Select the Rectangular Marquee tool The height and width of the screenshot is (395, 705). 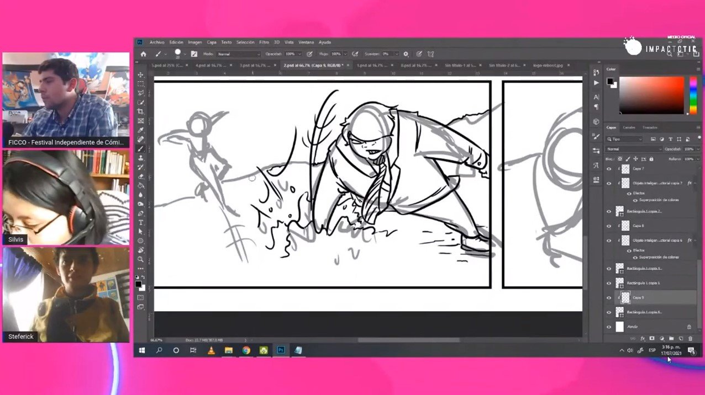tap(140, 84)
